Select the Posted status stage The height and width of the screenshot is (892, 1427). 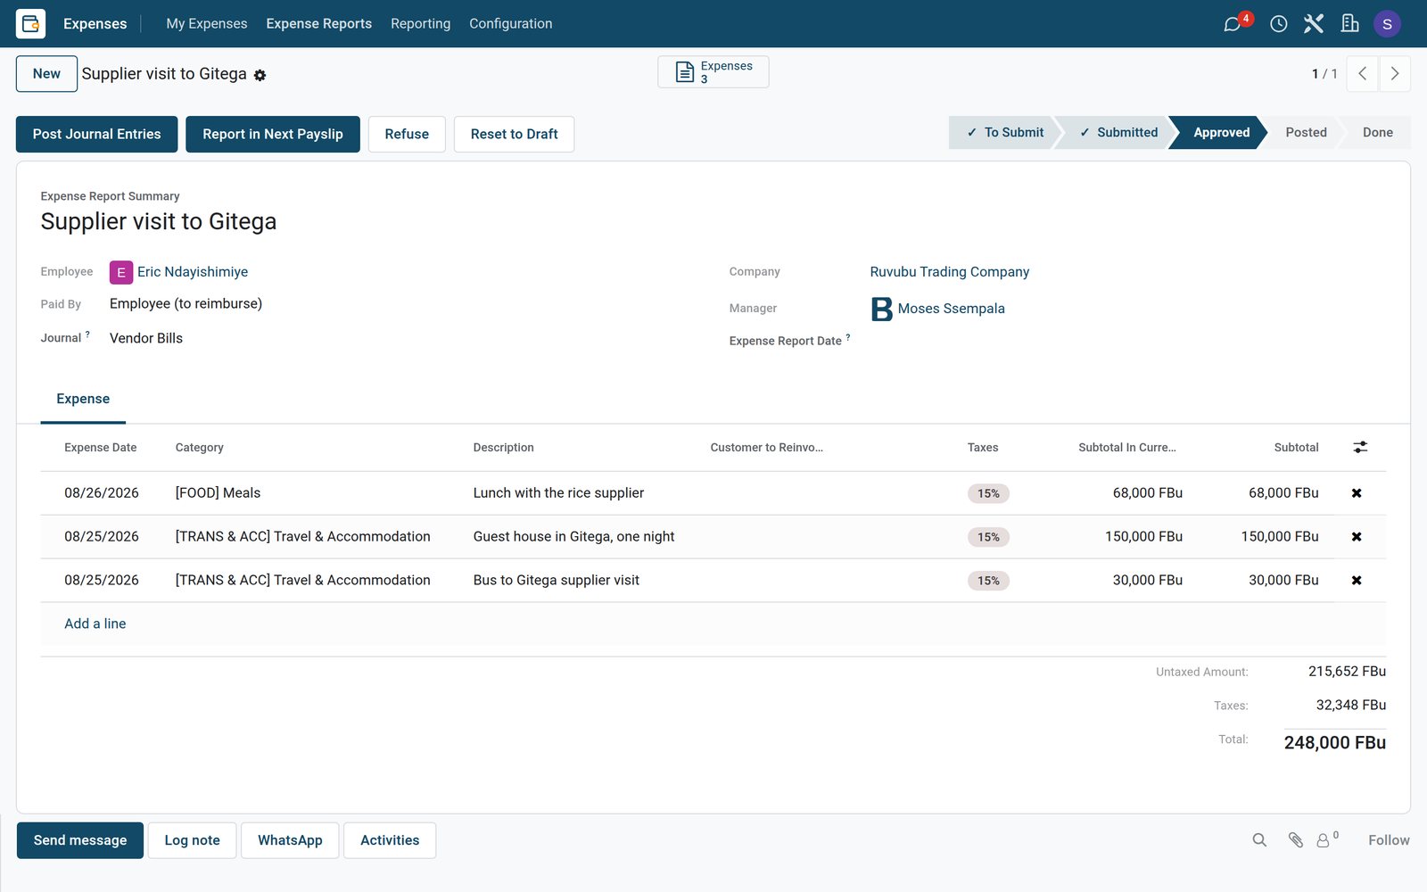click(x=1306, y=132)
